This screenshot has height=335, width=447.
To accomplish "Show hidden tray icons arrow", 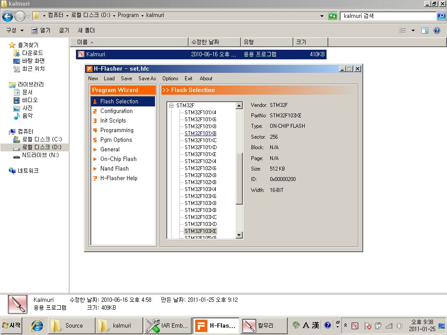I will click(x=345, y=325).
